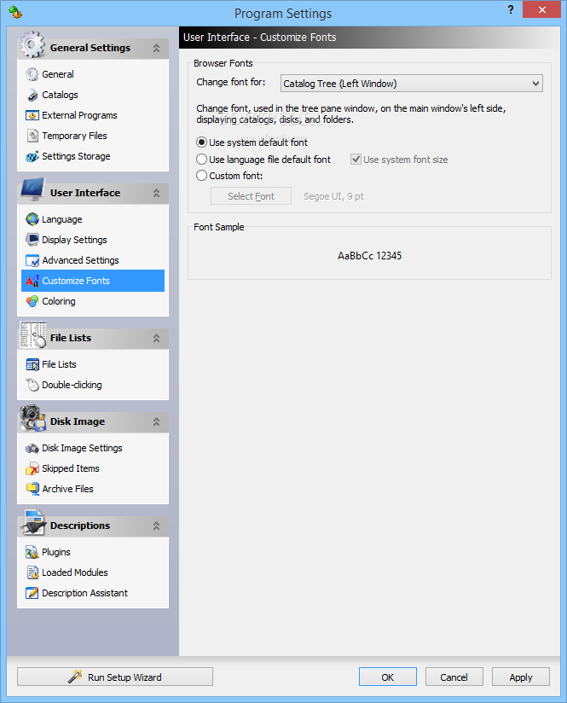Open the Loaded Modules page
The height and width of the screenshot is (703, 567).
93,572
